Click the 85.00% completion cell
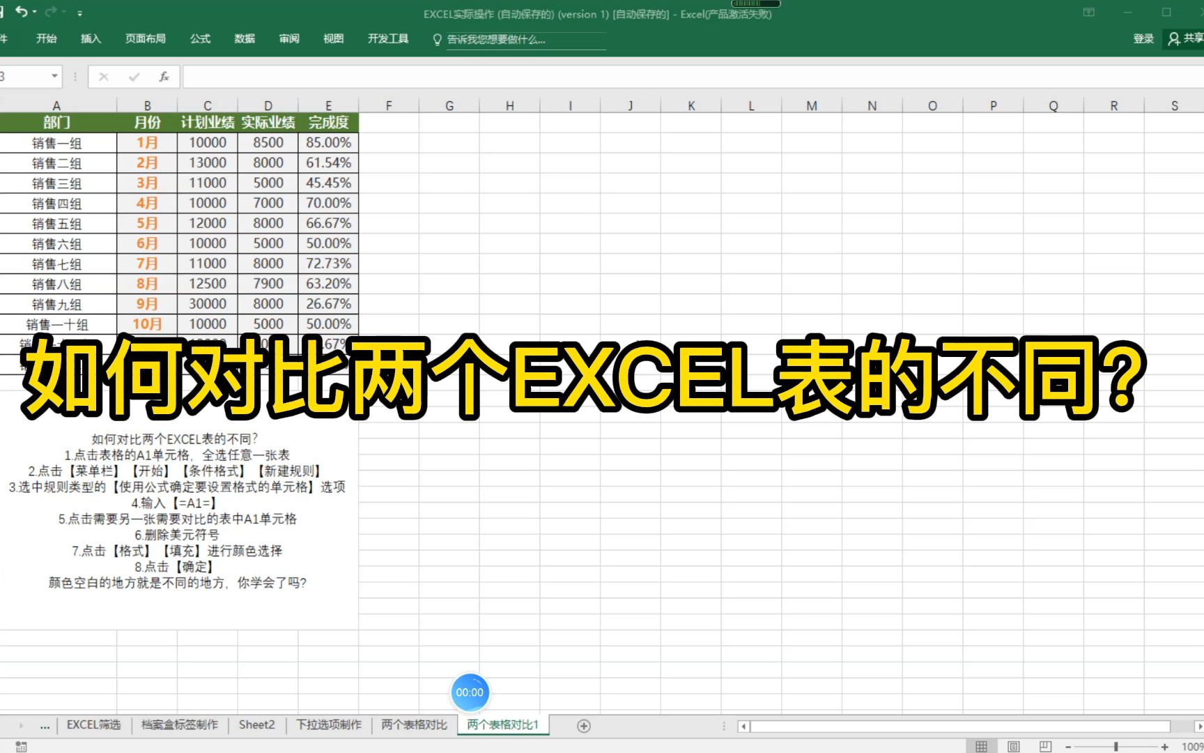Screen dimensions: 1204x753 point(328,143)
